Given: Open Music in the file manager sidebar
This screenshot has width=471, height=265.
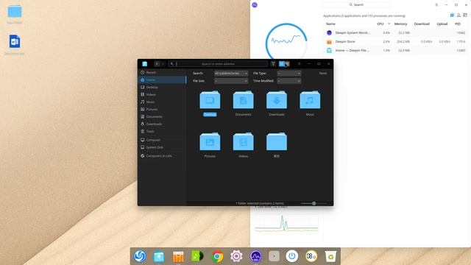Looking at the screenshot, I should (x=163, y=102).
